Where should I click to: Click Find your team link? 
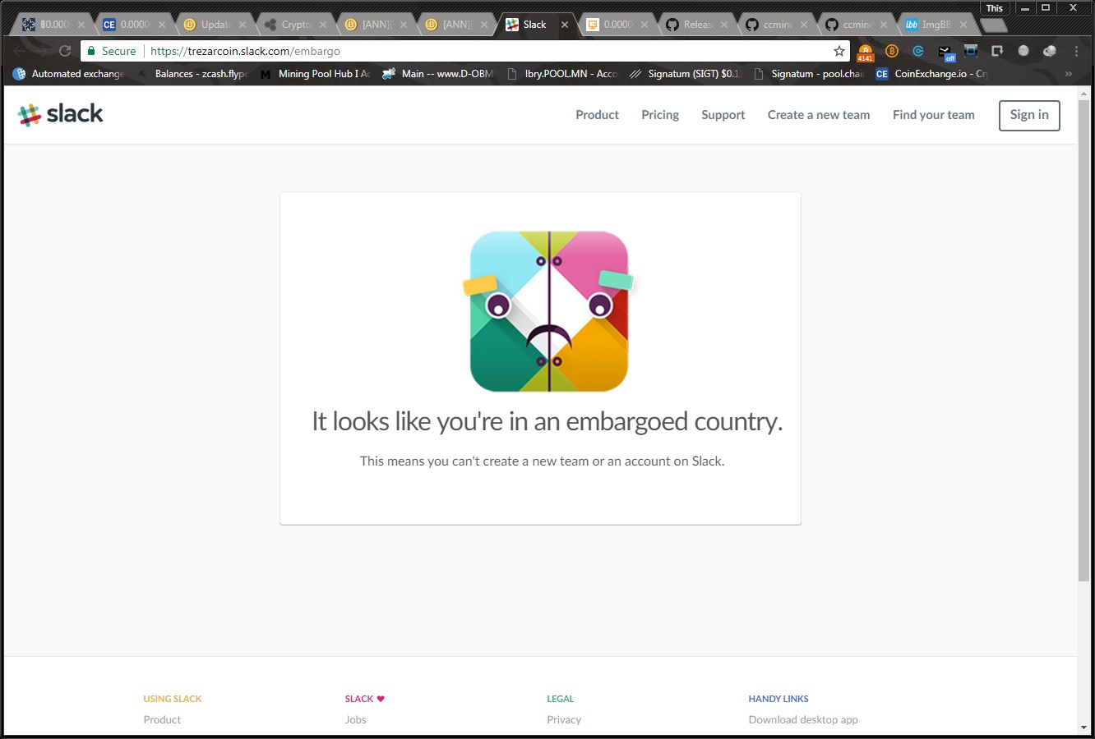pyautogui.click(x=934, y=115)
